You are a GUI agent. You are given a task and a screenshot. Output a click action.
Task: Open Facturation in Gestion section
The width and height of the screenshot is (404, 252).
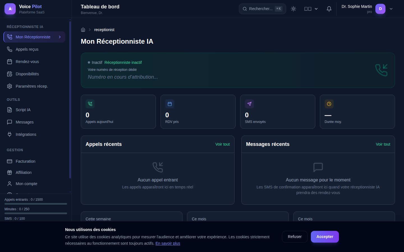click(34, 161)
